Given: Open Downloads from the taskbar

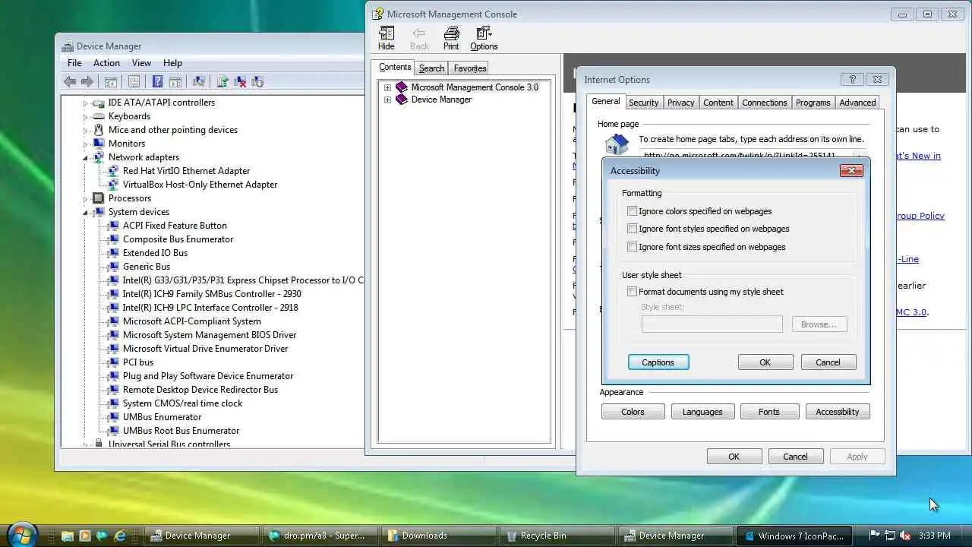Looking at the screenshot, I should pyautogui.click(x=438, y=536).
